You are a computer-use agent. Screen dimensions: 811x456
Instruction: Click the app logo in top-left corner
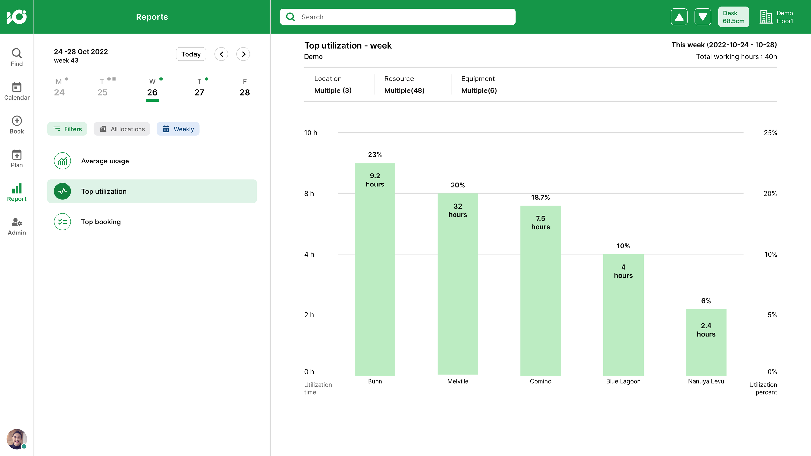[x=17, y=17]
